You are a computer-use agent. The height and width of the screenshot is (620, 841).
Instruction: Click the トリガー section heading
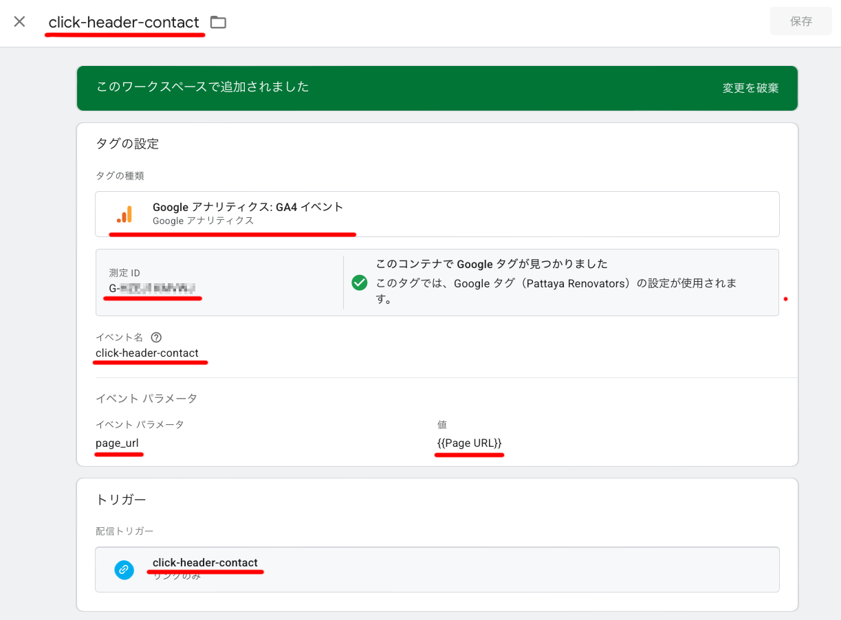tap(122, 500)
